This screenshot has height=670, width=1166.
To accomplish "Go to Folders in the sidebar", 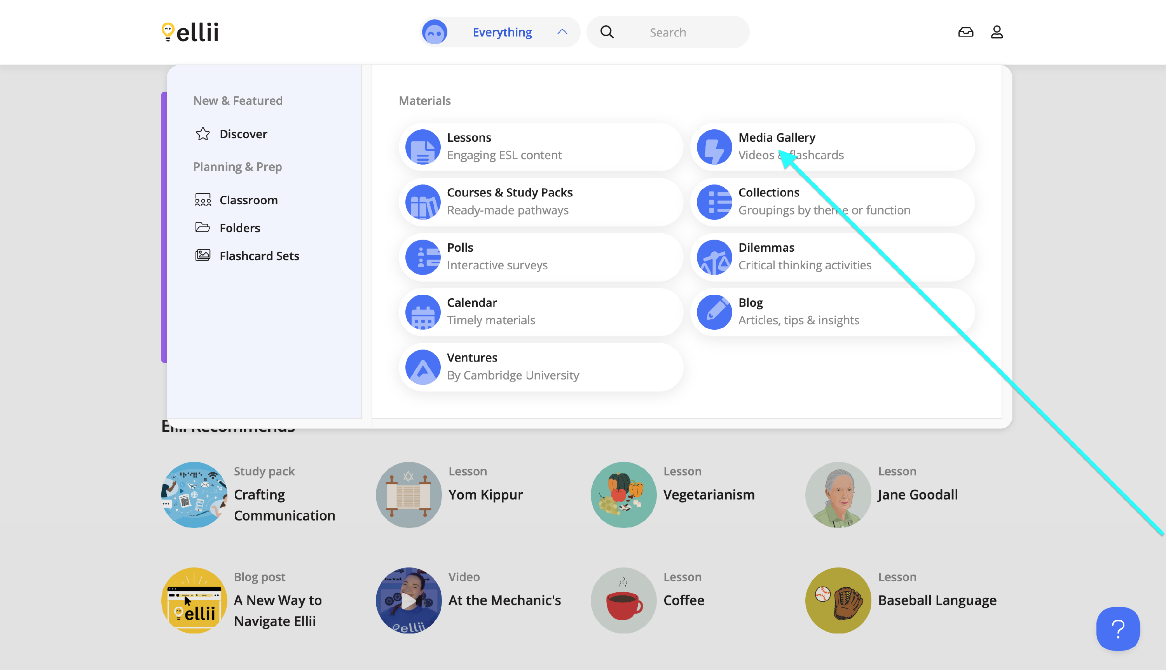I will click(x=239, y=228).
